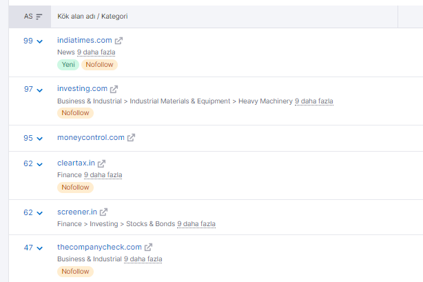Expand the investing.com row chevron

tap(40, 90)
